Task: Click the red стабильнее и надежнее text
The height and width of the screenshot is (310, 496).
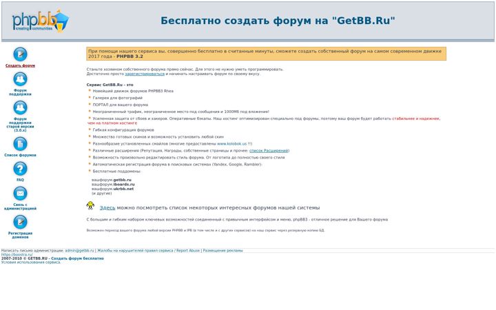Action: 416,118
